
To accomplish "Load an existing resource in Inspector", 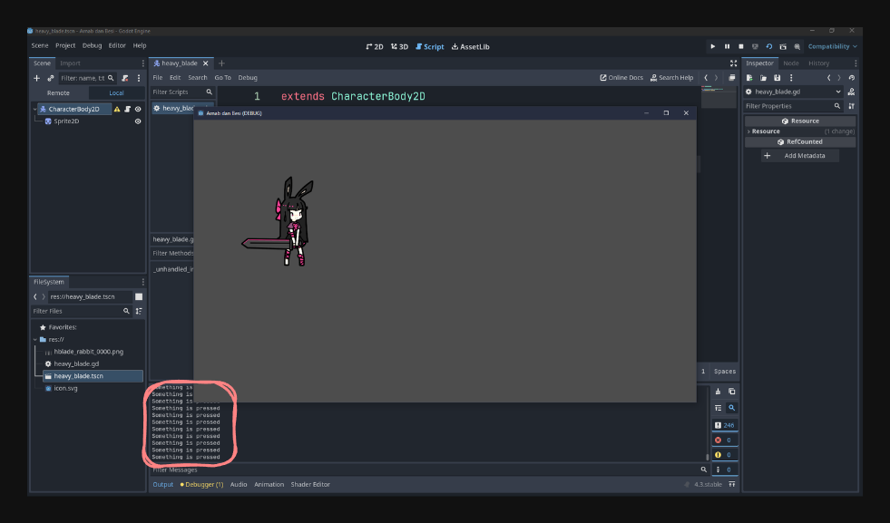I will pos(763,78).
